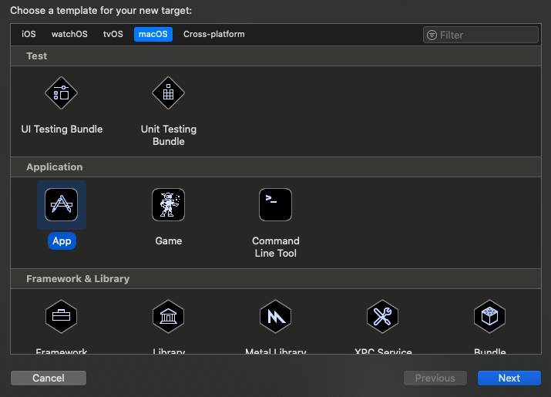Switch to the iOS tab
The width and height of the screenshot is (551, 397).
point(29,34)
